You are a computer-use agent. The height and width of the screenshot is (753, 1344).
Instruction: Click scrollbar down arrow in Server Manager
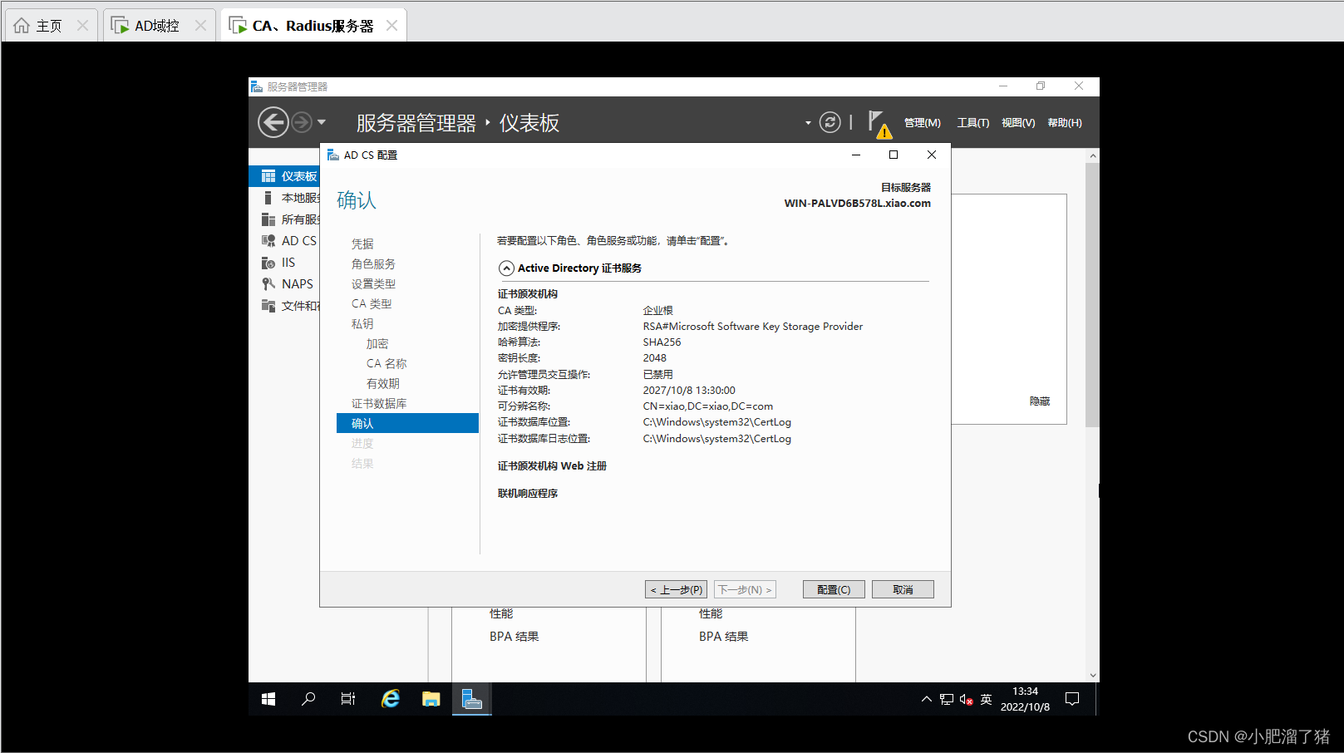(1093, 676)
